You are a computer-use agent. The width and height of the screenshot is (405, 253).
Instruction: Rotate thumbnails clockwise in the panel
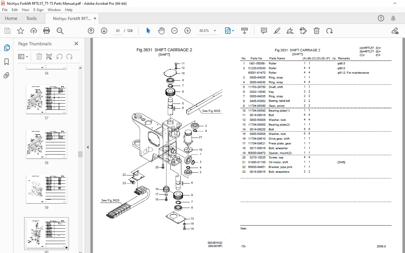coord(69,56)
